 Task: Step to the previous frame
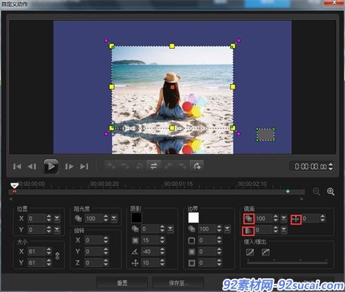tap(32, 166)
